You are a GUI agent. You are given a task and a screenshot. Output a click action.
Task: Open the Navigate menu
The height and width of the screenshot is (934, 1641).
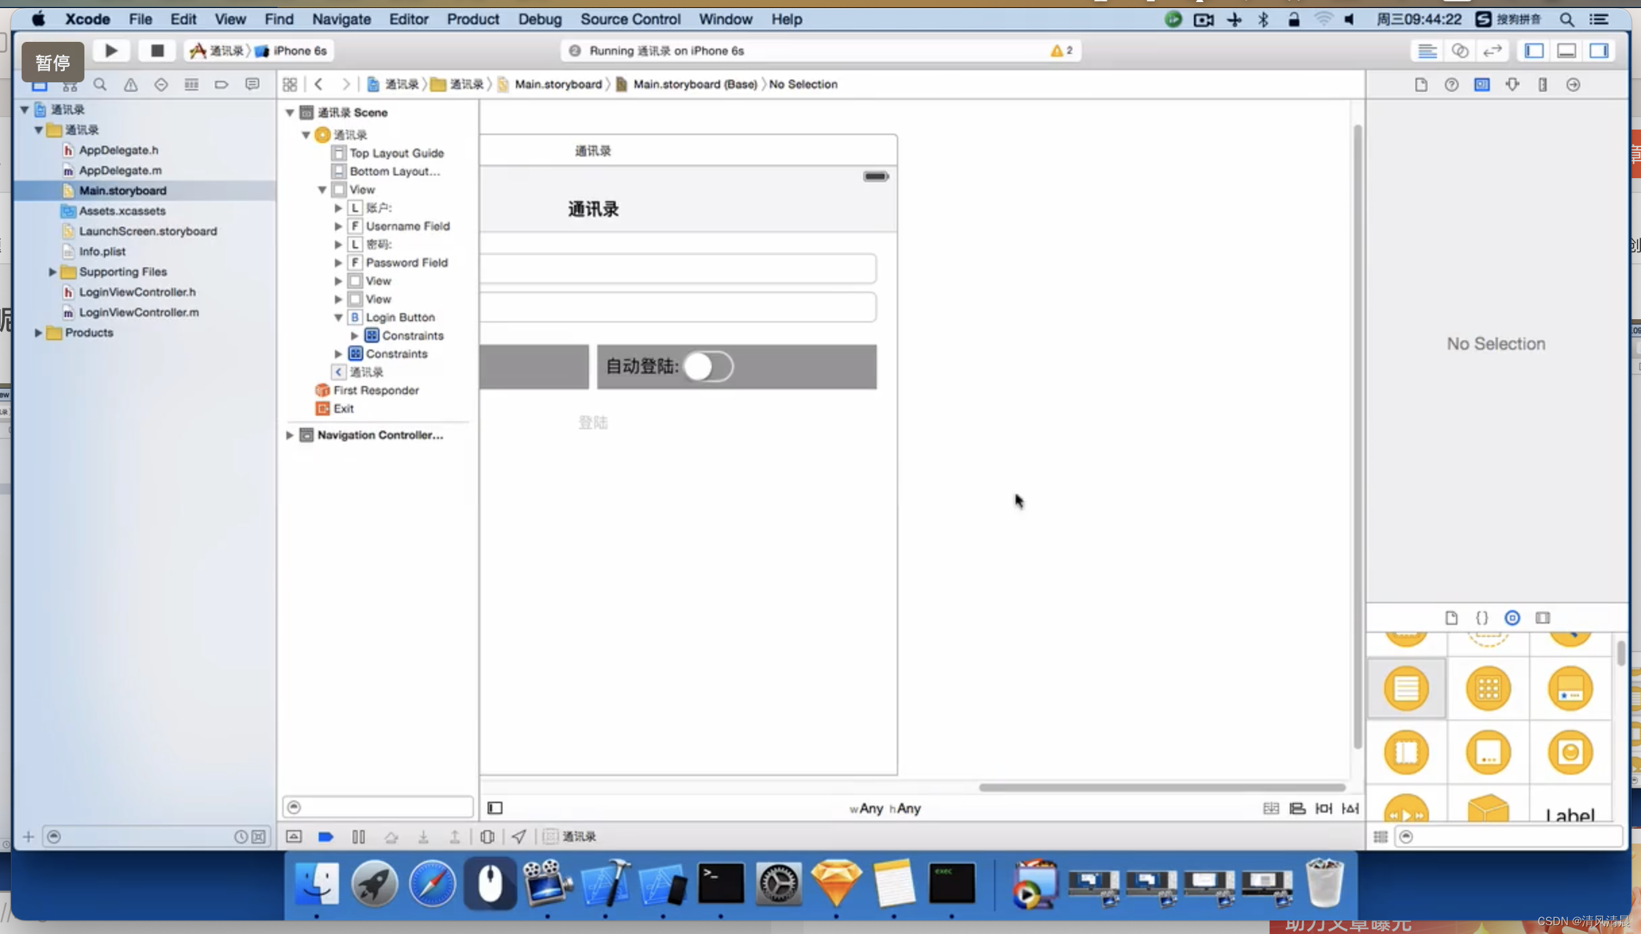341,19
